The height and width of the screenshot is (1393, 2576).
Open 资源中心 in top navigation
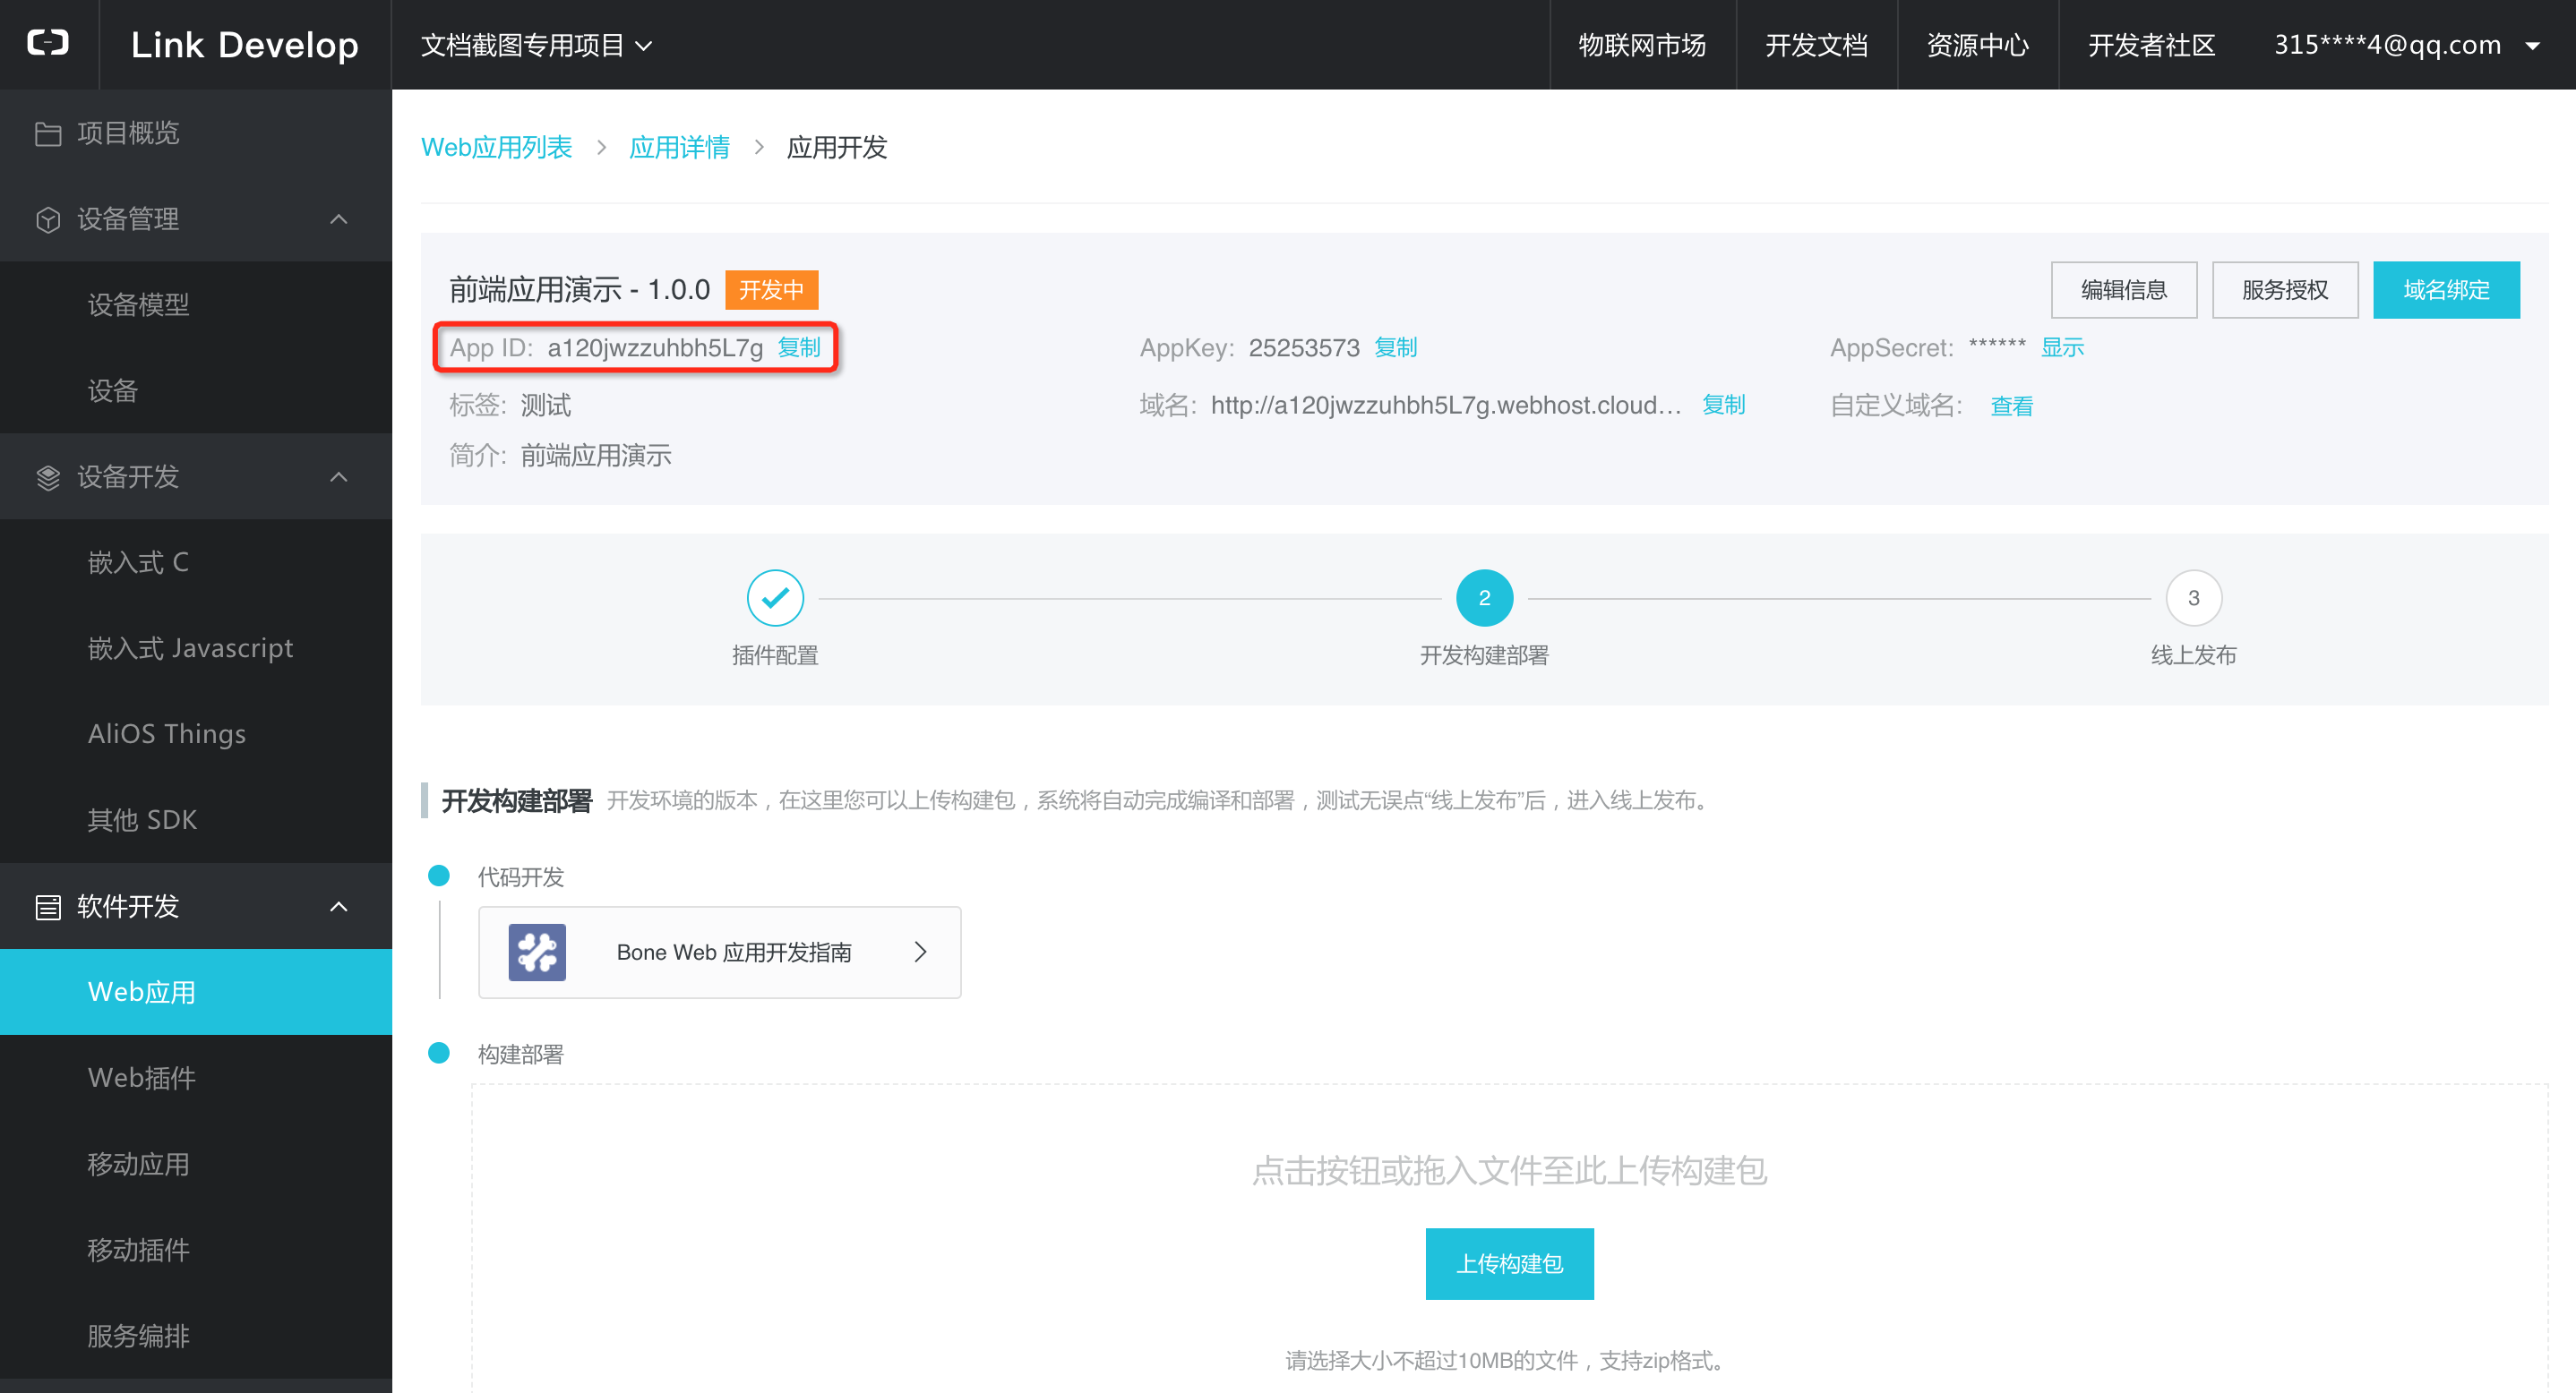pyautogui.click(x=1977, y=45)
